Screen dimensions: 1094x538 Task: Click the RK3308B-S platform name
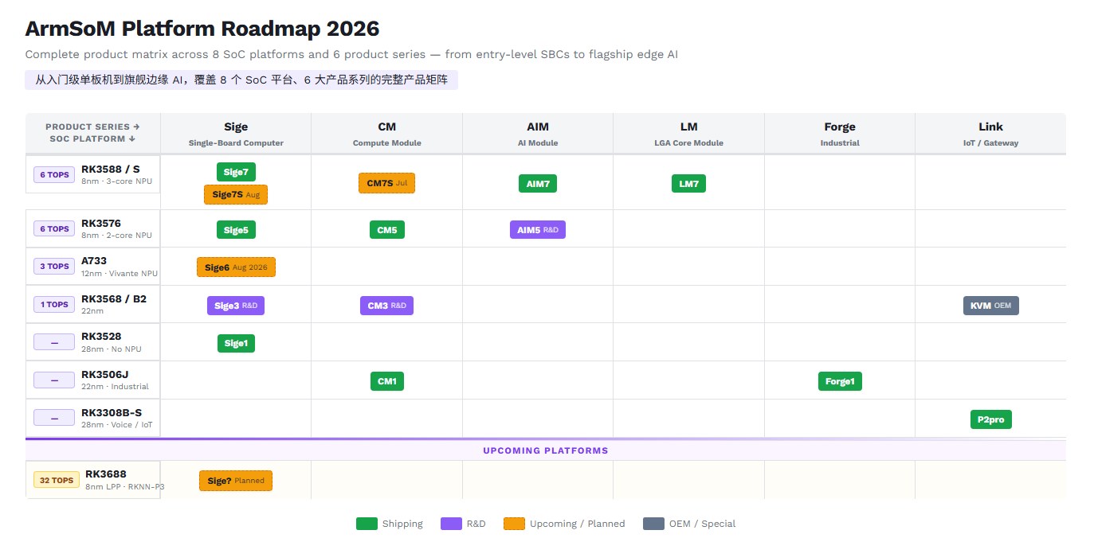click(x=112, y=413)
